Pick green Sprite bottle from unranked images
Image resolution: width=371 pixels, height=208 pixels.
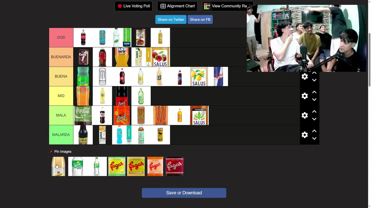pyautogui.click(x=97, y=166)
